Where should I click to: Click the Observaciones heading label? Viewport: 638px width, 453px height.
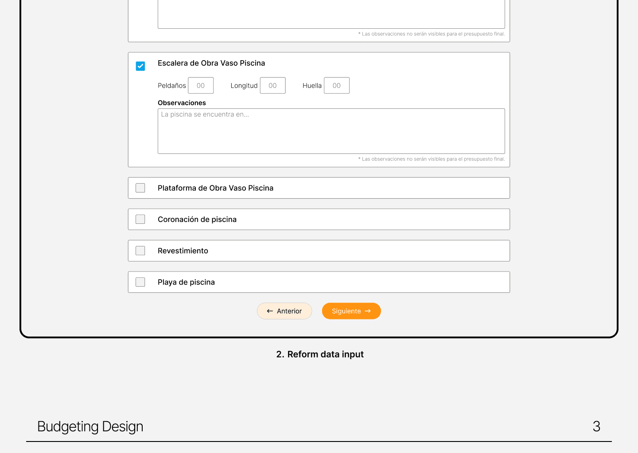coord(182,103)
